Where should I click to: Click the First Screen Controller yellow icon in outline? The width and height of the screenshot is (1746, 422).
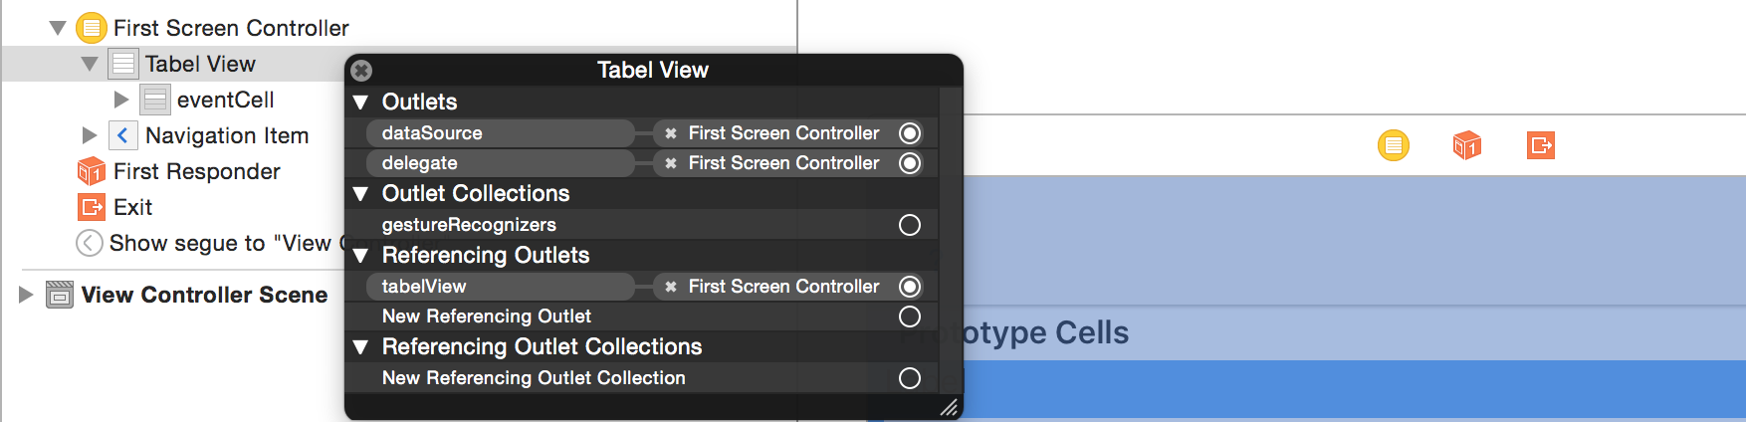point(92,28)
